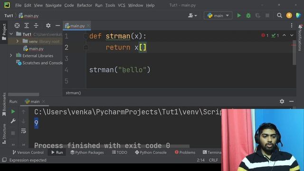
Task: Click Run with Coverage icon
Action: (x=258, y=16)
